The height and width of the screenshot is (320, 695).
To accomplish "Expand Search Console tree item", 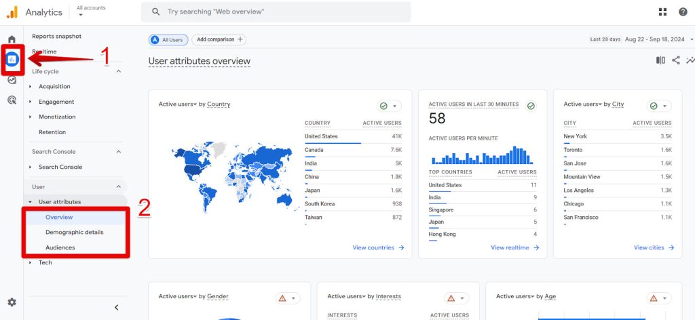I will (x=30, y=167).
